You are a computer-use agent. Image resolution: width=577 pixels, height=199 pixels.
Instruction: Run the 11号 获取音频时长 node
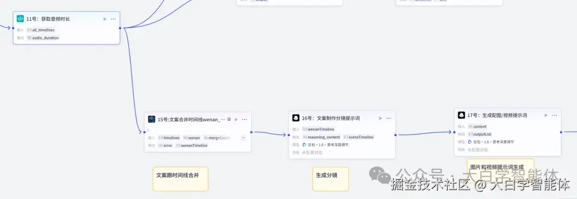point(105,19)
